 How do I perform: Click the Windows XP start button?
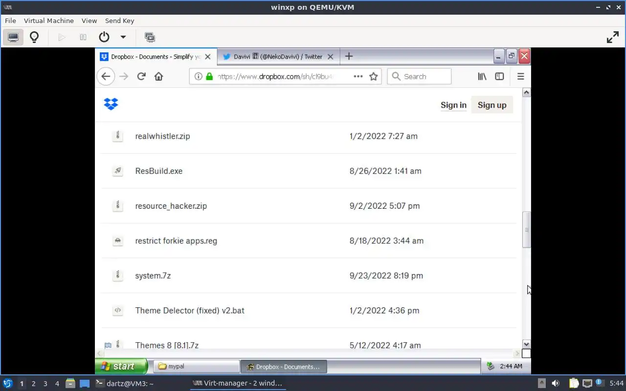121,366
